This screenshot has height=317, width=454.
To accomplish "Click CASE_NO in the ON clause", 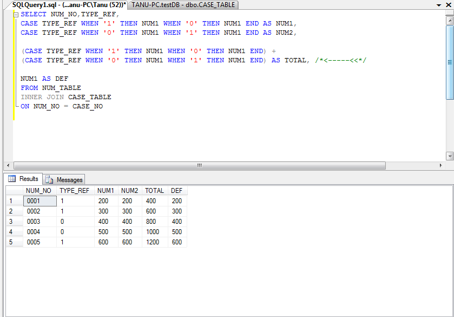I will pos(88,106).
